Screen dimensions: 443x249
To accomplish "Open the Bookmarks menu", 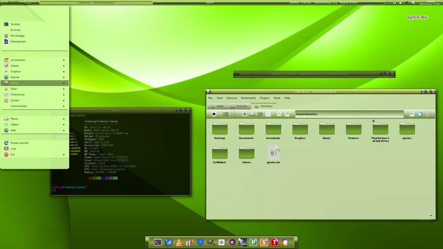I will [248, 98].
